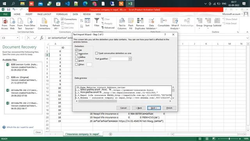Expand the Ungroup dropdown arrow
This screenshot has height=141, width=250.
point(208,29)
